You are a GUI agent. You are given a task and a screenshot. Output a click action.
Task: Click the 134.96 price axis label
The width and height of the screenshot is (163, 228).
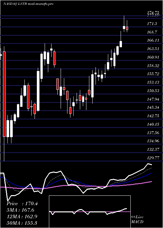pyautogui.click(x=153, y=141)
